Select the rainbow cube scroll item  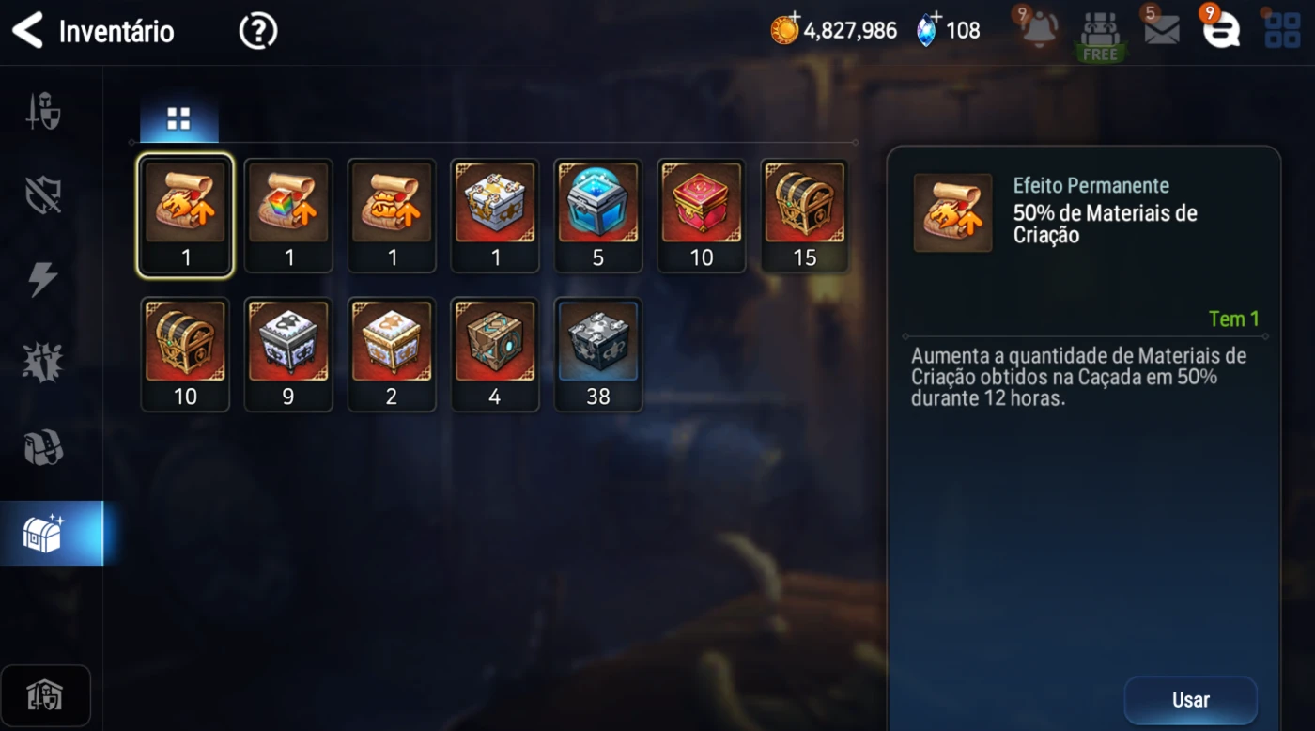(x=288, y=215)
